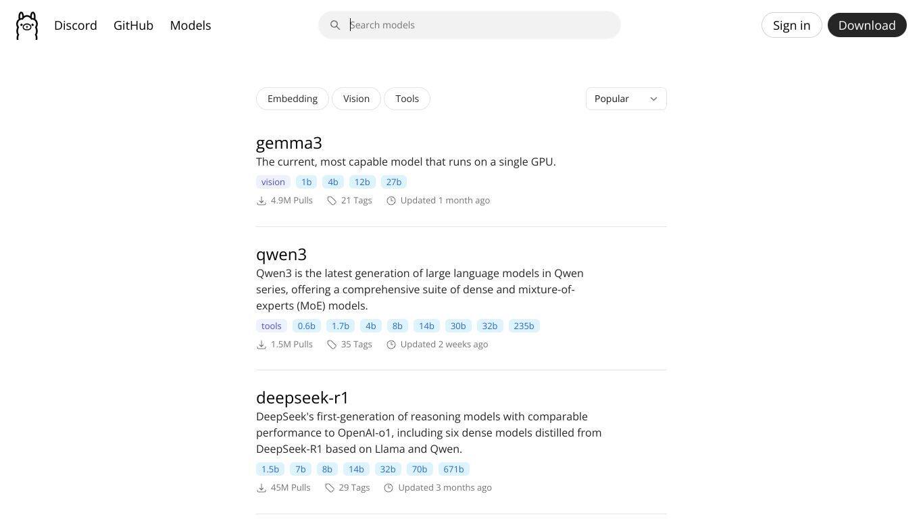Click the 1.5M Pulls text
The width and height of the screenshot is (923, 519).
point(292,345)
